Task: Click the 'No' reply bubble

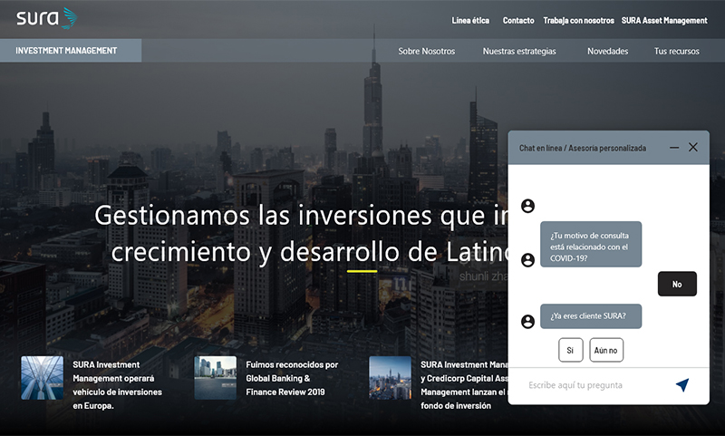Action: (x=677, y=284)
